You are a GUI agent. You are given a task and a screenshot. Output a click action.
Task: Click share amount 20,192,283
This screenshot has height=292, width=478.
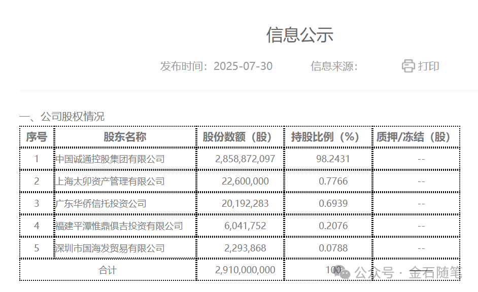245,203
